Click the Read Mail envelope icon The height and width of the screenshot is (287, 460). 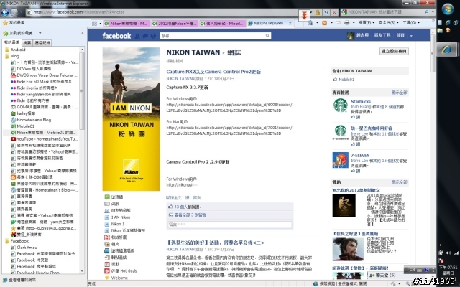(x=338, y=23)
